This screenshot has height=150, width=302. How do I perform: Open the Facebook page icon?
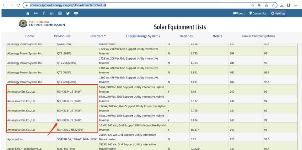44,13
